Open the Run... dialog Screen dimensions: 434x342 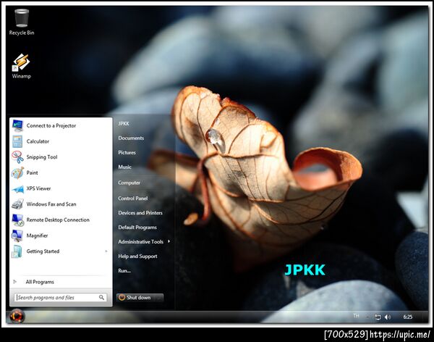pyautogui.click(x=124, y=271)
